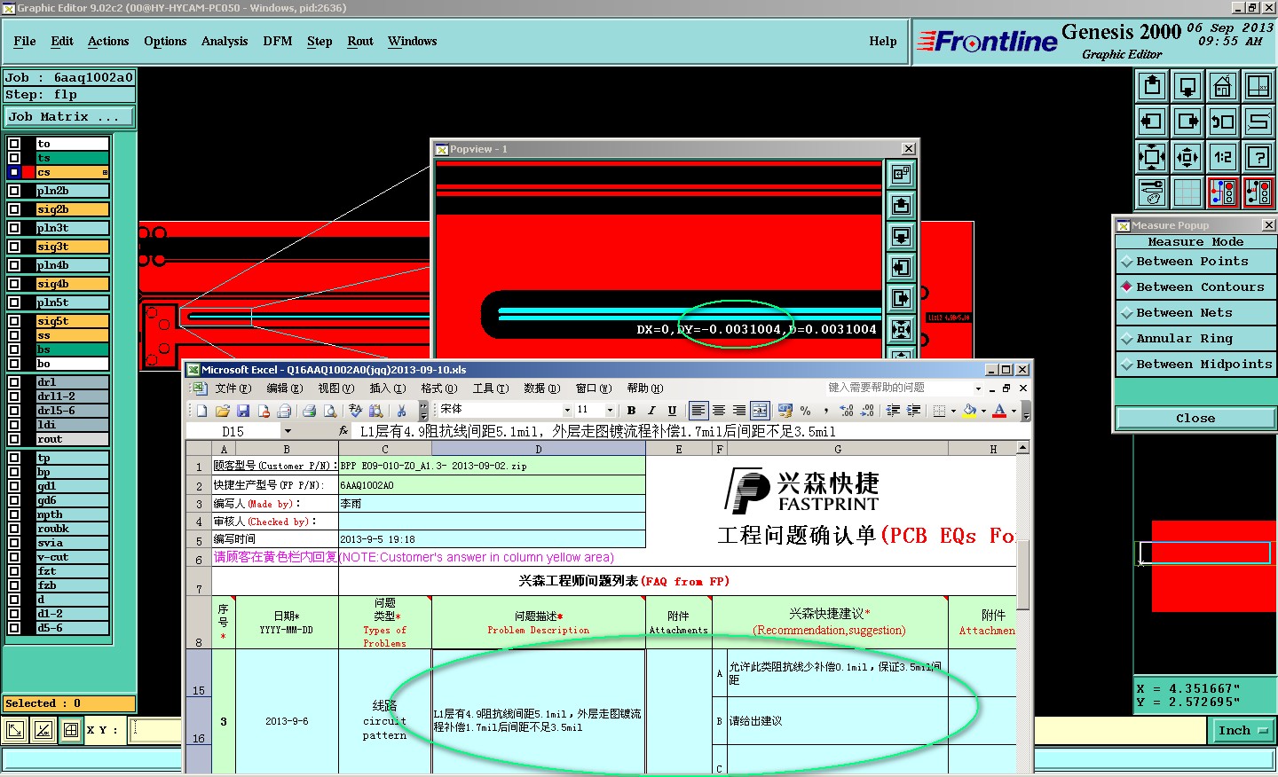Toggle visibility checkbox for layer to
1278x777 pixels.
pos(14,144)
